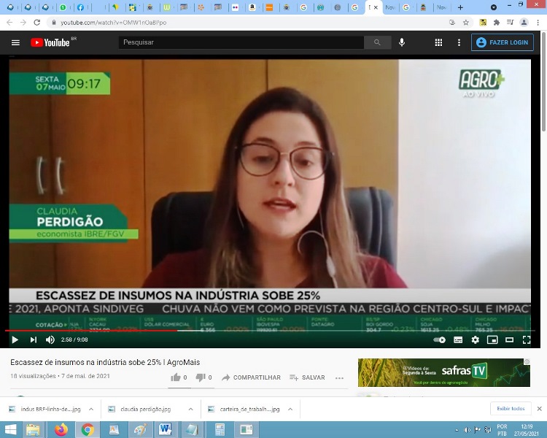Click Exibir todos downloads button
Screen dimensions: 547x438
[511, 408]
